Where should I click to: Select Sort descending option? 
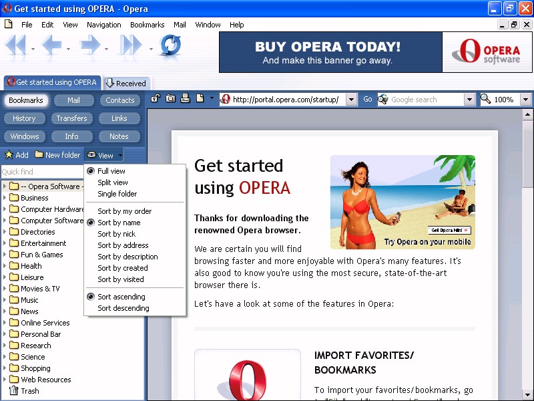click(x=136, y=308)
